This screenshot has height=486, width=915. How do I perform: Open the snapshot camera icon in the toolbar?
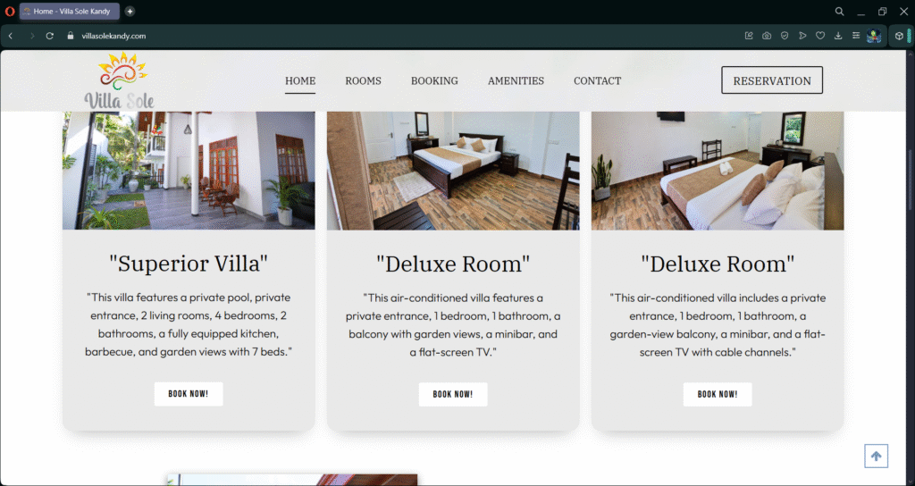[x=767, y=36]
